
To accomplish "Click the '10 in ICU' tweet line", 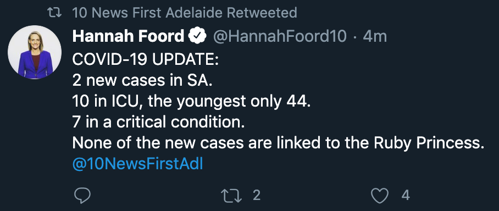I will pyautogui.click(x=191, y=102).
